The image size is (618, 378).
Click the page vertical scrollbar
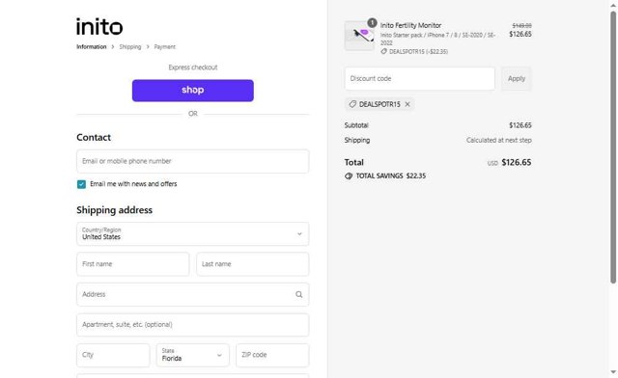[x=613, y=147]
